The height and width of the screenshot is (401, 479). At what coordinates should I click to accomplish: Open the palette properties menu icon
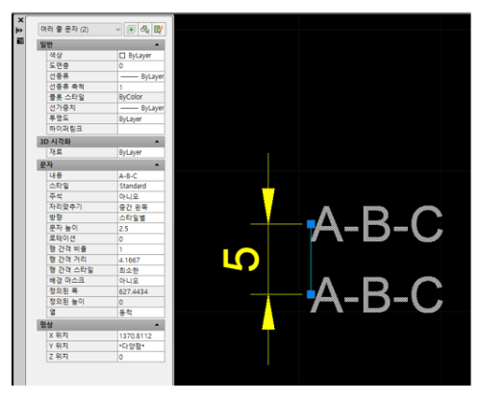[20, 40]
